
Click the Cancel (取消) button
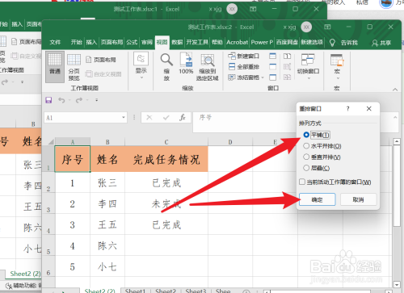pyautogui.click(x=358, y=199)
